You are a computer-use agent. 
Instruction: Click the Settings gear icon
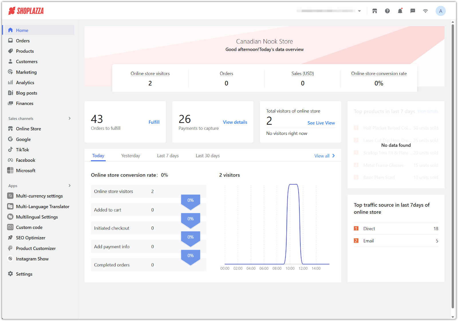(x=11, y=274)
